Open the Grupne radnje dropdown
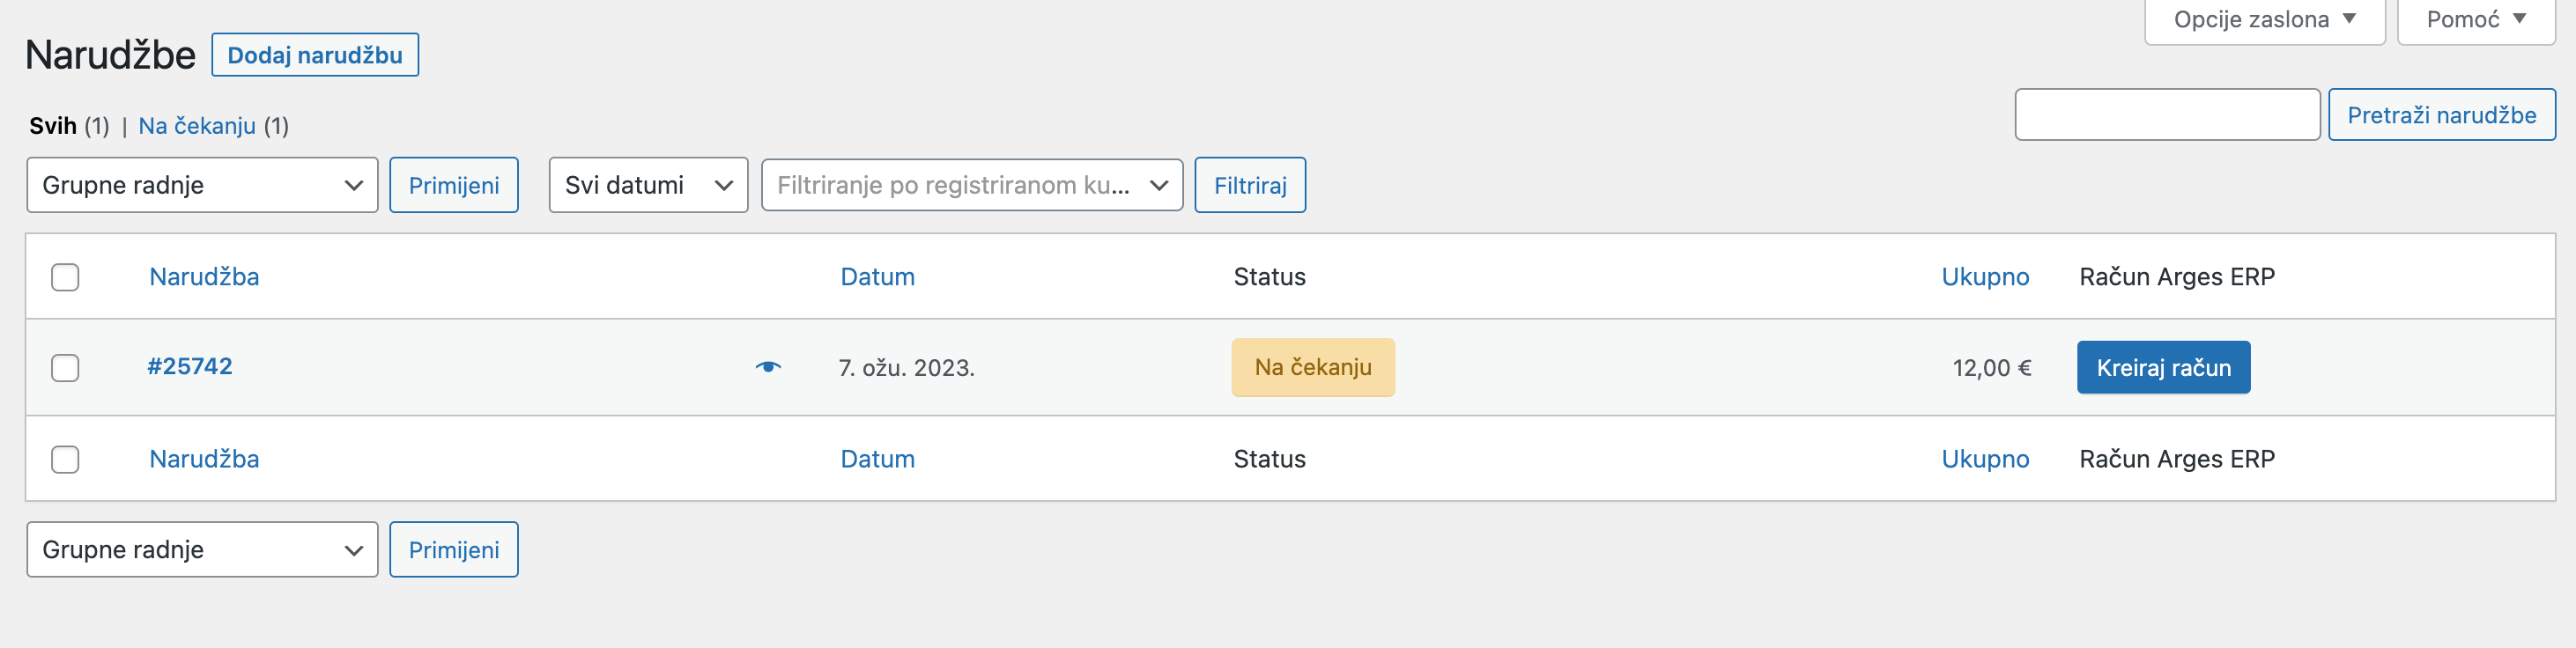 [201, 184]
